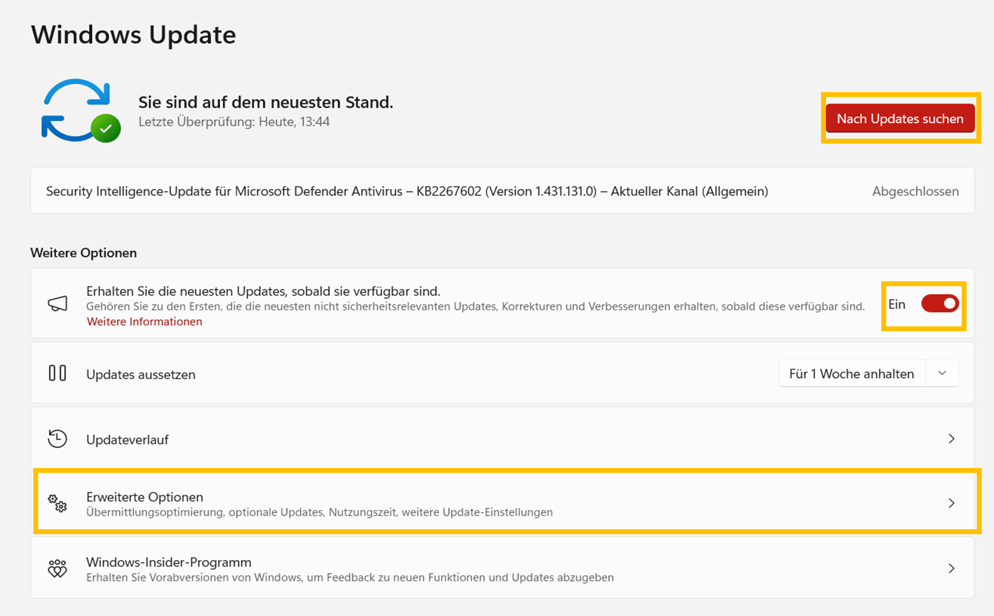Click the green checkmark badge
Screen dimensions: 994x616
[106, 128]
